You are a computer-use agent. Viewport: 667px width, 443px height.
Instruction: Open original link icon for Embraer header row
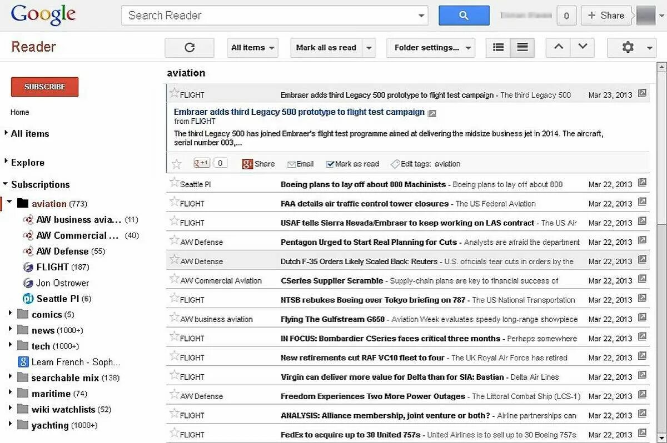point(642,93)
